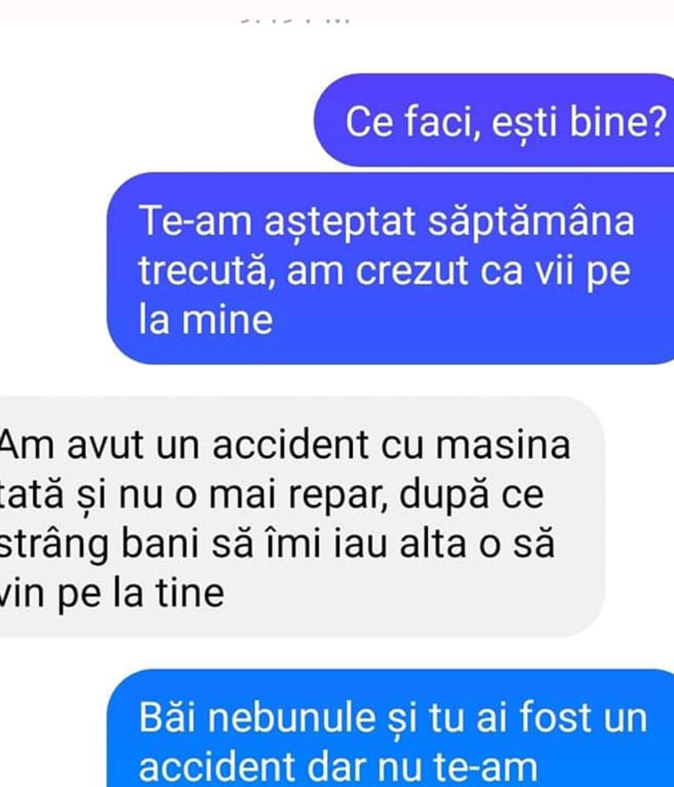This screenshot has height=787, width=674.
Task: Tap the partially hidden timestamp at top
Action: (x=295, y=21)
